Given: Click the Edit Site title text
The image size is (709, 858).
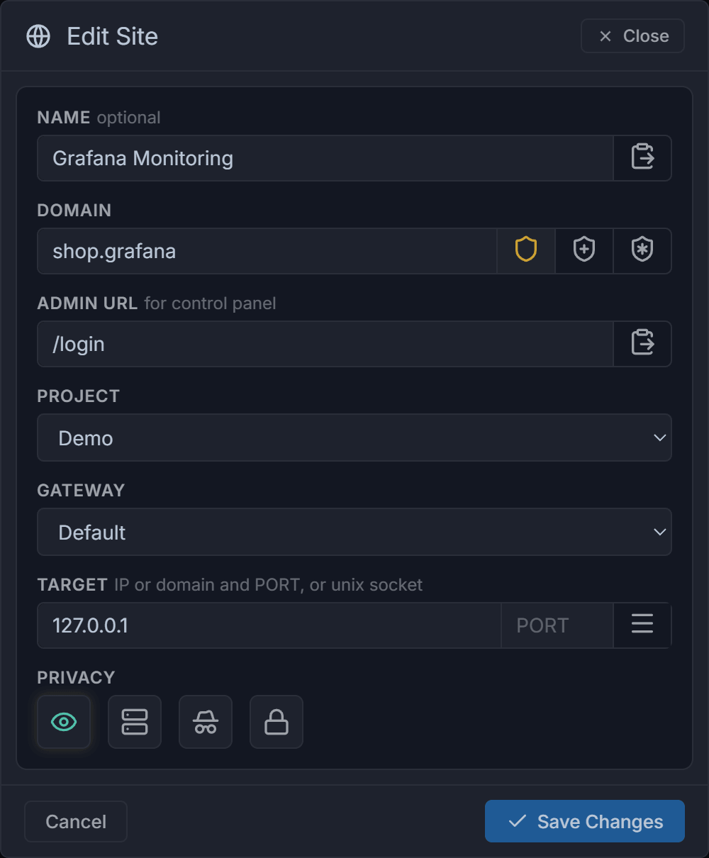Looking at the screenshot, I should click(113, 36).
